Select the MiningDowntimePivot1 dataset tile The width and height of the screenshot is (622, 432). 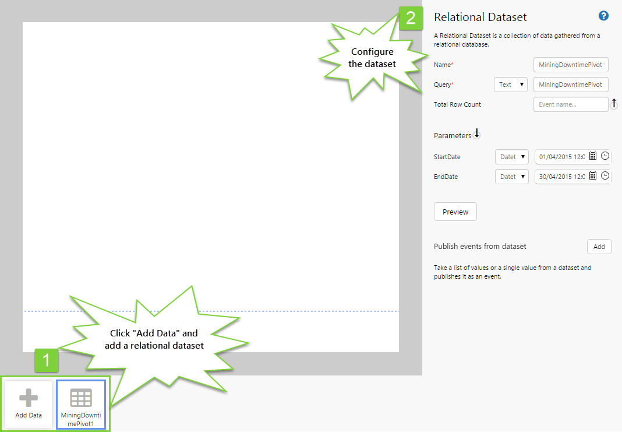click(81, 404)
